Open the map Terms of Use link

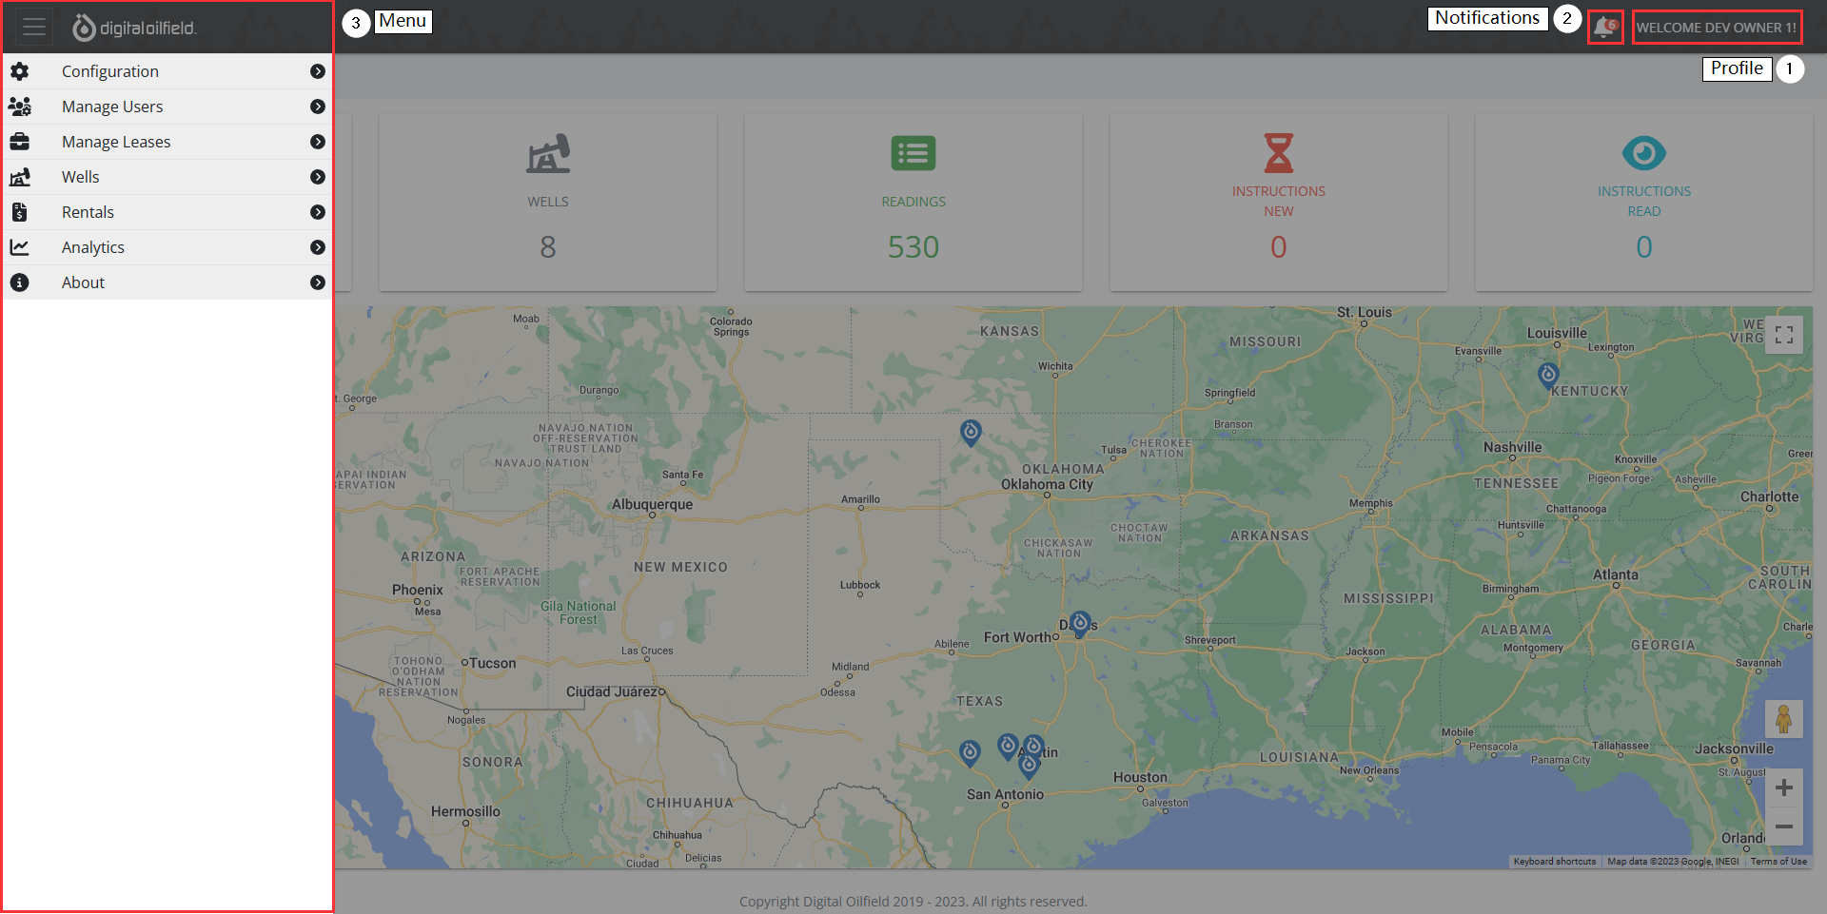(1778, 862)
